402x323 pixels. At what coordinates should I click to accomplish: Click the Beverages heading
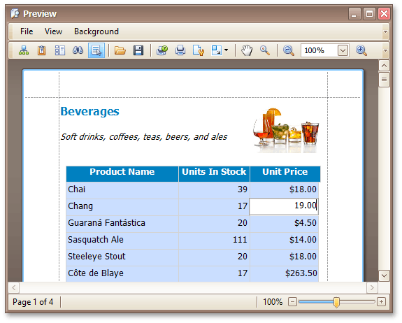click(89, 112)
